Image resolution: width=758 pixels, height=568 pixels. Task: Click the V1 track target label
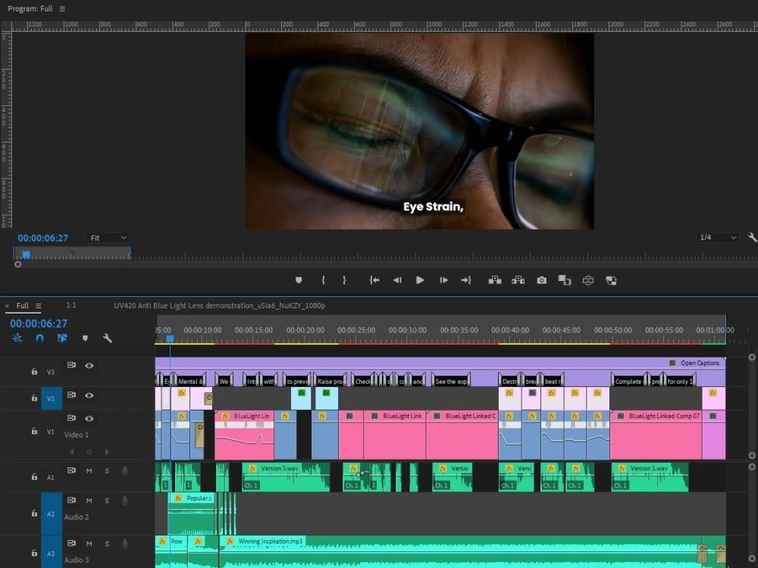point(51,432)
